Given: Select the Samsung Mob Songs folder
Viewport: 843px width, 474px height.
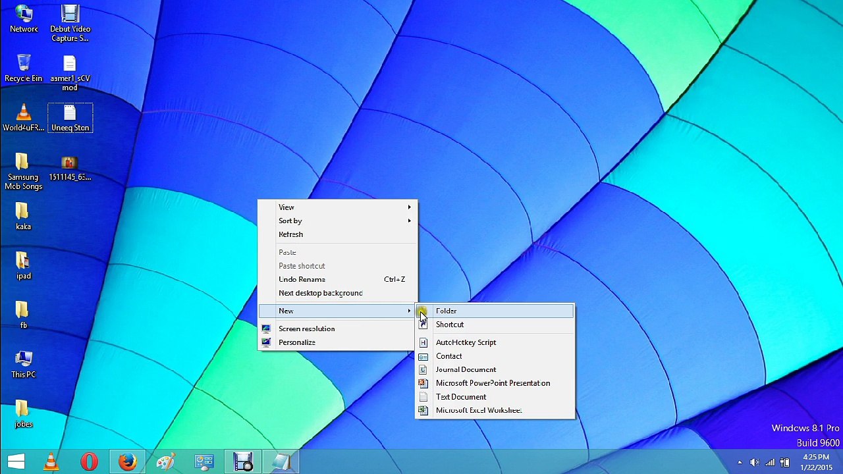Looking at the screenshot, I should coord(23,172).
